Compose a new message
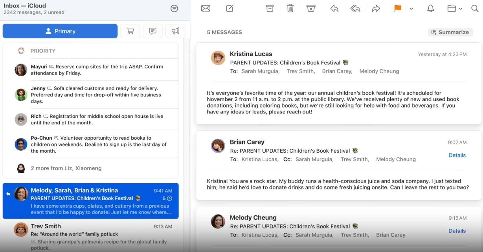Screen dimensions: 483x252 point(230,9)
